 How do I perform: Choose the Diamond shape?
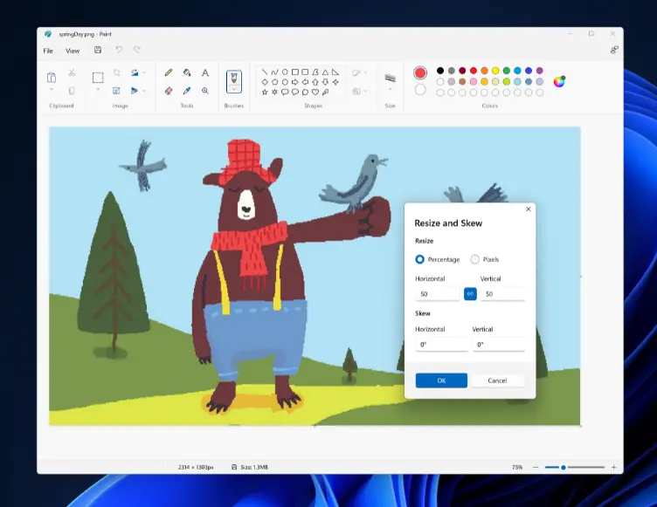tap(265, 82)
